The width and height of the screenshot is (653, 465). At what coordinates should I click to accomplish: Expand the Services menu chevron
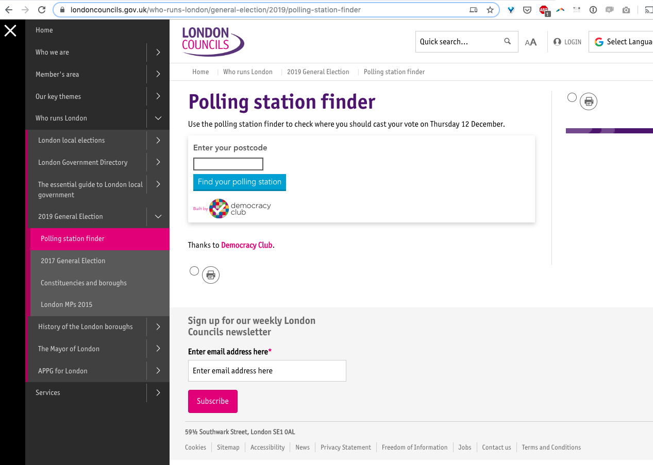point(158,393)
